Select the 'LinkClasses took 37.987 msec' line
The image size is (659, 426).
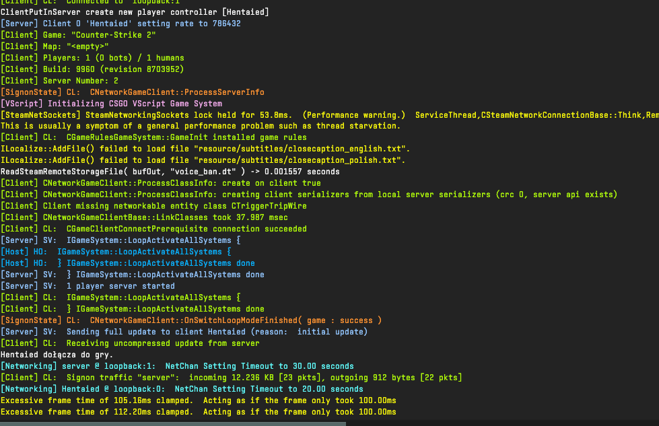click(x=144, y=217)
